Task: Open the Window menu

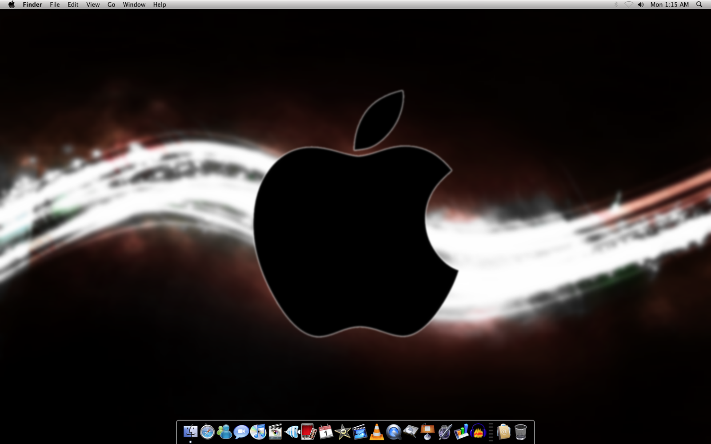Action: pyautogui.click(x=134, y=4)
